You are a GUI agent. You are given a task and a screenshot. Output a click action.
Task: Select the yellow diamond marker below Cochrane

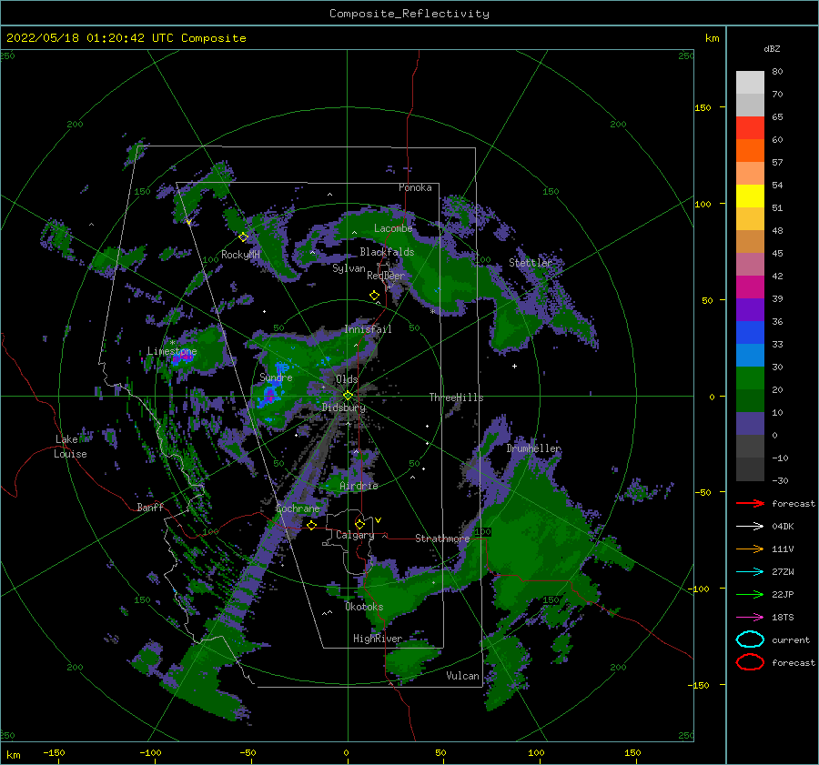coord(312,525)
